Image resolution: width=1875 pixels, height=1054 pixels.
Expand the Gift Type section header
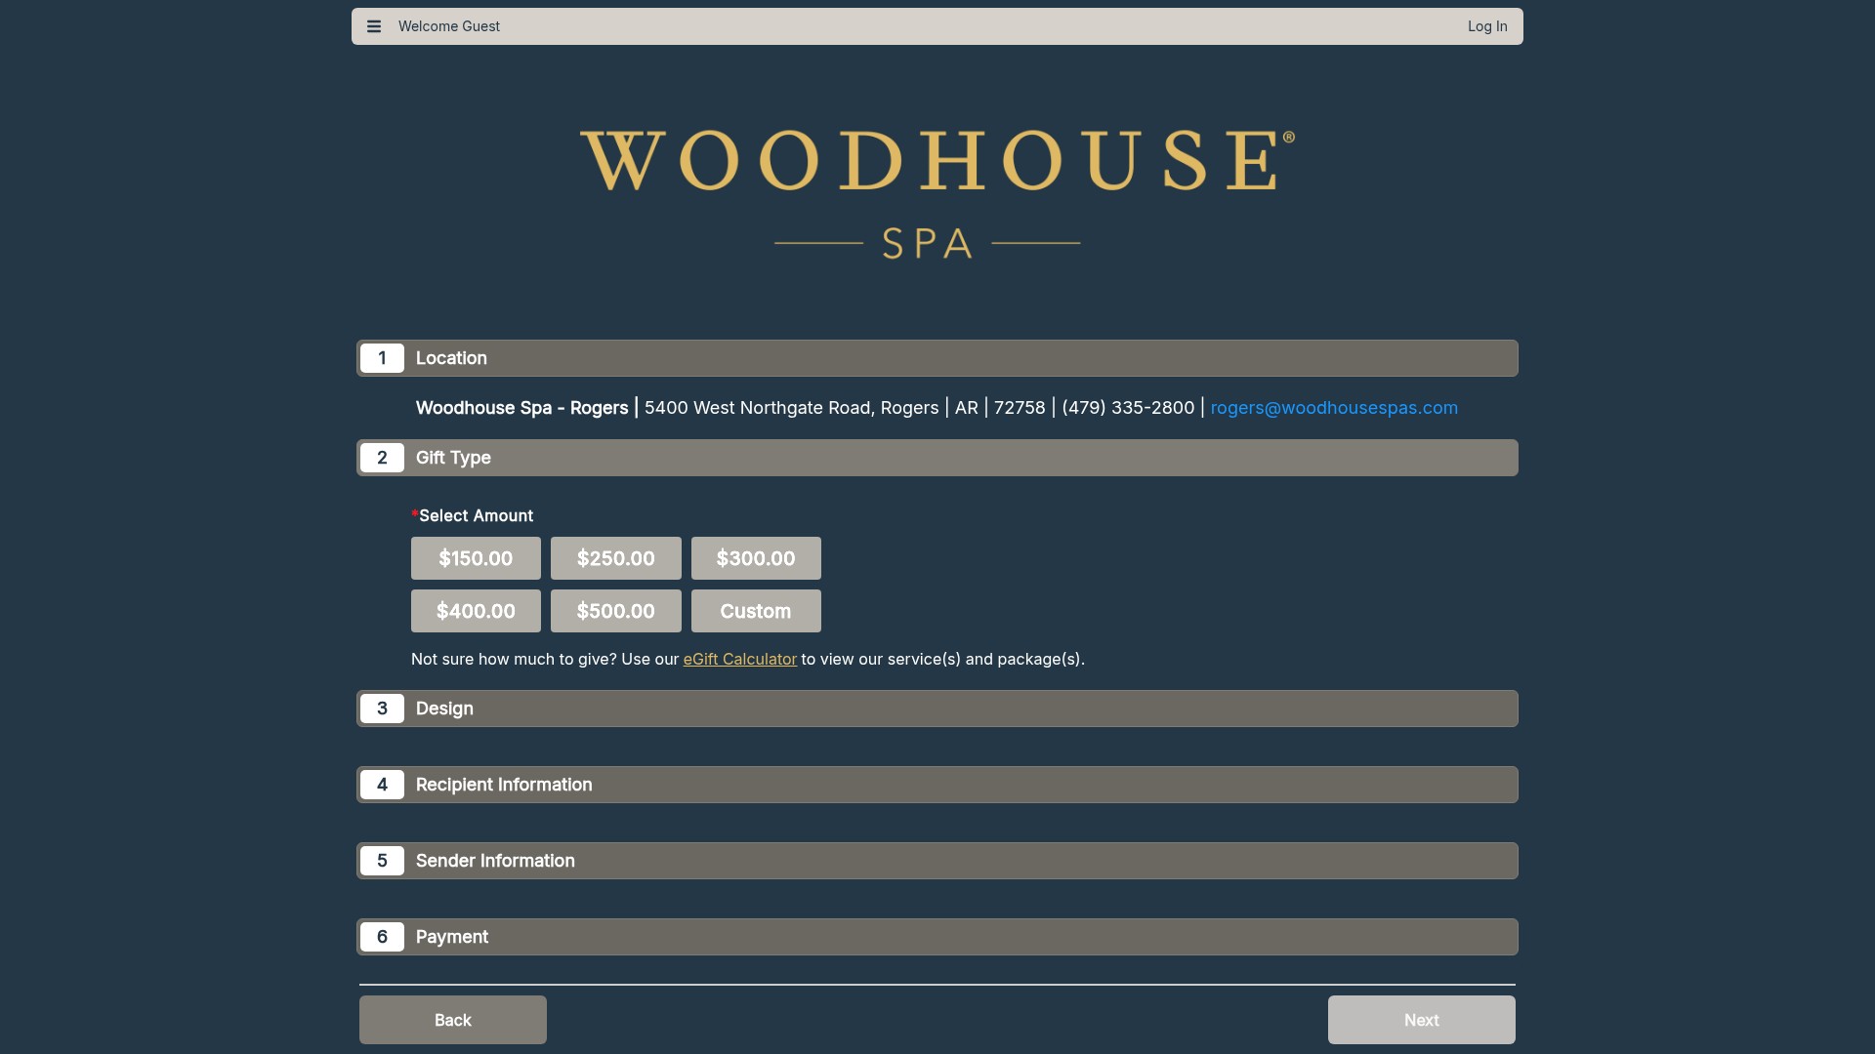pyautogui.click(x=937, y=458)
